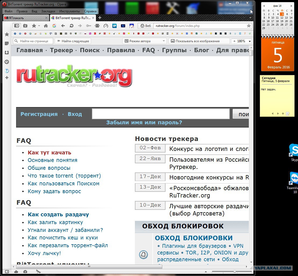This screenshot has width=298, height=276.
Task: Click the address bar URL field
Action: [200, 26]
